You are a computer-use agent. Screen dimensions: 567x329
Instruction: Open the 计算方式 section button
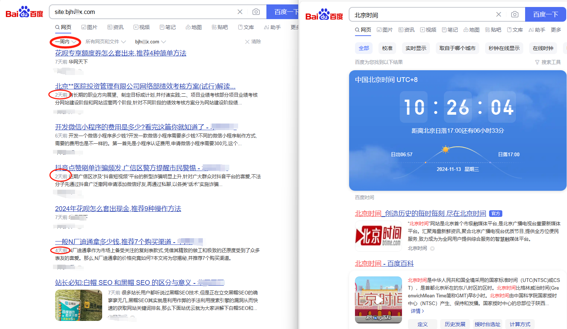(x=520, y=324)
